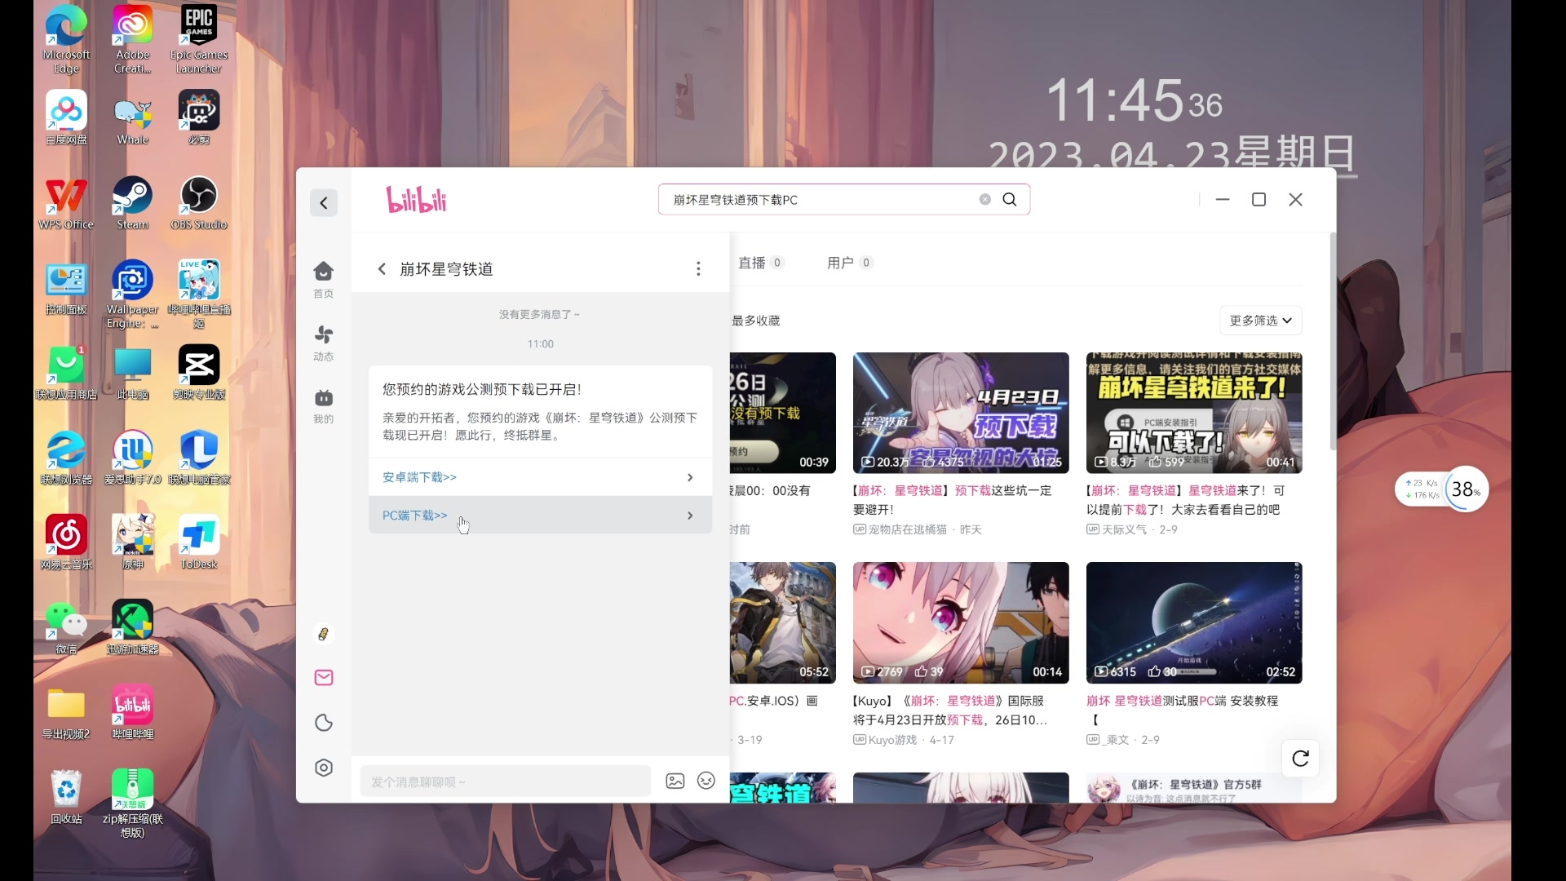The height and width of the screenshot is (881, 1566).
Task: Go back from 崩坏星穹铁道 chat
Action: click(x=382, y=268)
